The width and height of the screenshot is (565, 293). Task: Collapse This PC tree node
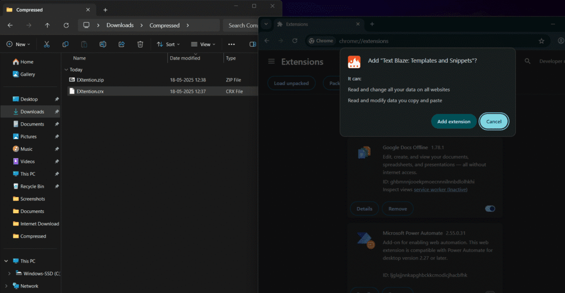click(6, 261)
